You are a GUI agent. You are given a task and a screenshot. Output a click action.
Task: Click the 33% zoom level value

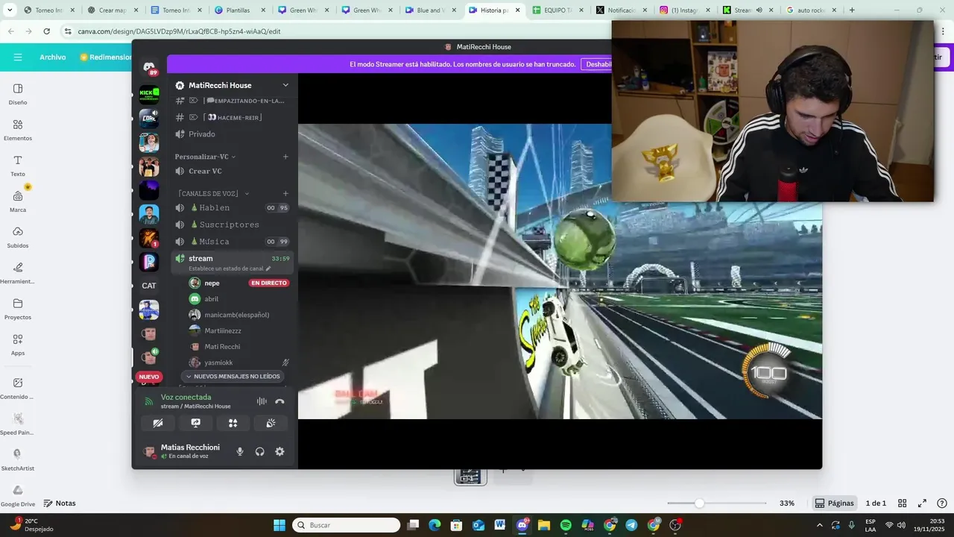[787, 503]
